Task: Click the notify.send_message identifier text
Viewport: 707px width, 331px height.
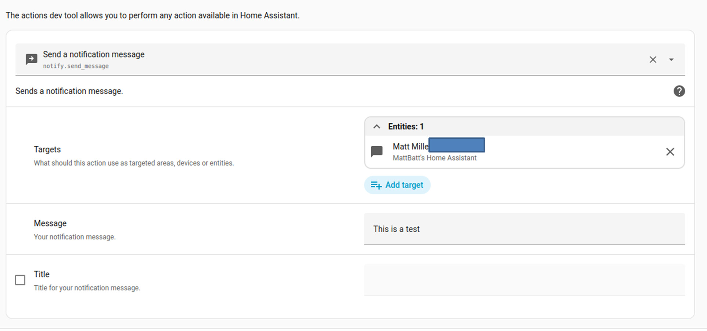Action: point(76,66)
